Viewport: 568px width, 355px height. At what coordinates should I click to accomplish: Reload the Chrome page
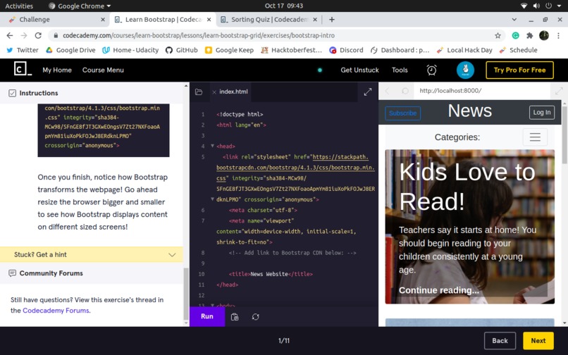(x=38, y=35)
